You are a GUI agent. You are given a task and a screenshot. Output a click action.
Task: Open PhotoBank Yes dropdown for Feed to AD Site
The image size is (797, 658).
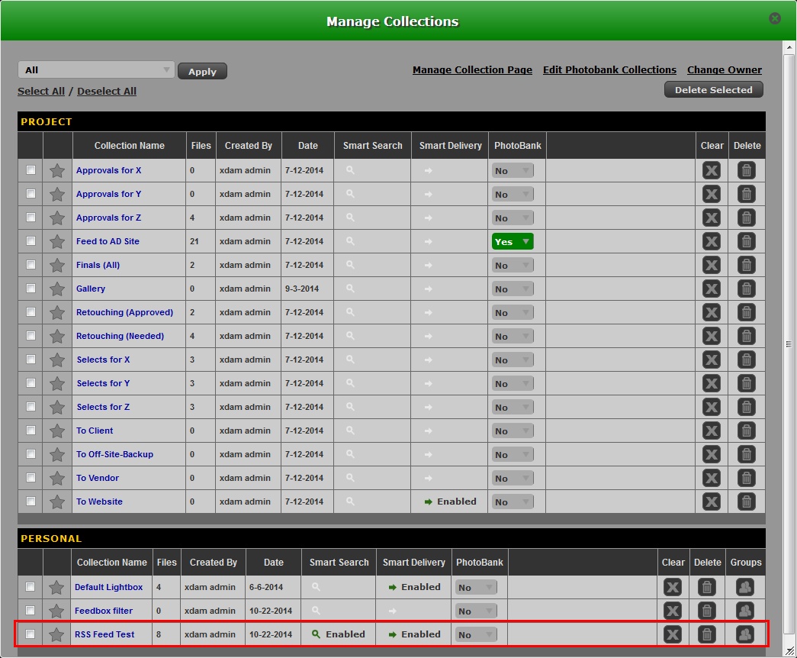click(x=513, y=242)
